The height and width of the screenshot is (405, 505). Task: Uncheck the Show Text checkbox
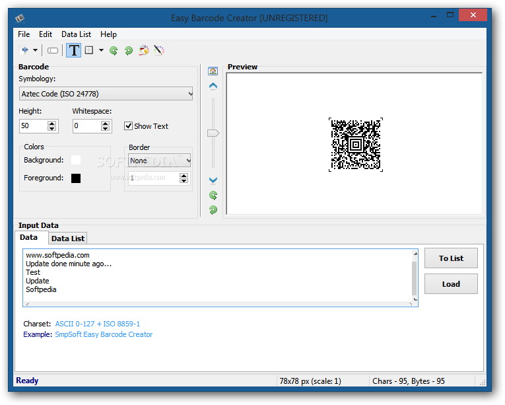tap(128, 126)
